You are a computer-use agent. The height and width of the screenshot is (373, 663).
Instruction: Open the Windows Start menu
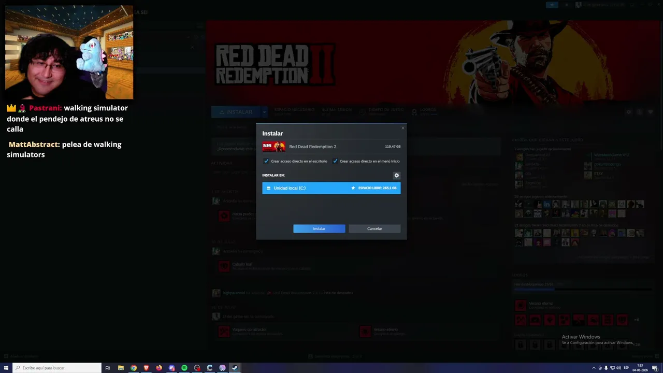(6, 368)
